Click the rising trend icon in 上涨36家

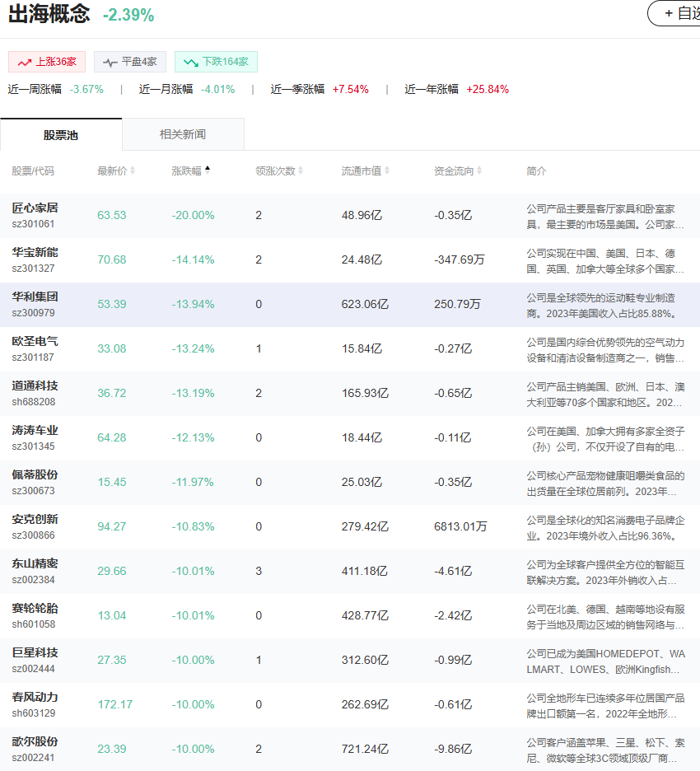[x=25, y=62]
